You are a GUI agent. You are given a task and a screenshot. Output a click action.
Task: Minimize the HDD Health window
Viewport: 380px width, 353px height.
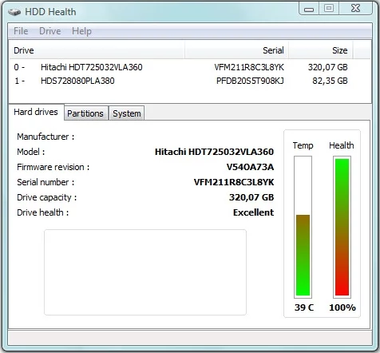click(309, 9)
